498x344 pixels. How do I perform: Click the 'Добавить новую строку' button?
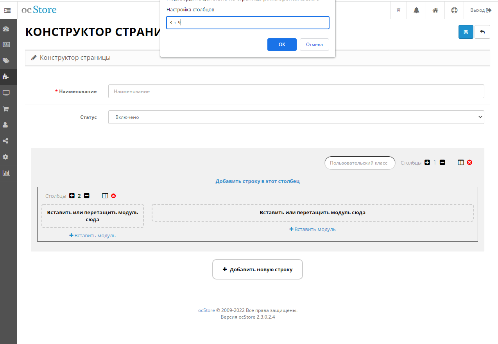[x=257, y=269]
